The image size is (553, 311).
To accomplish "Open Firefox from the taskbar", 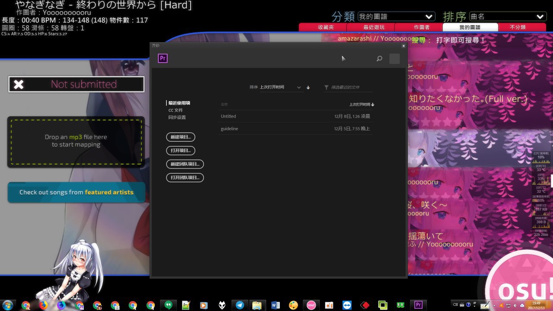I will [43, 305].
